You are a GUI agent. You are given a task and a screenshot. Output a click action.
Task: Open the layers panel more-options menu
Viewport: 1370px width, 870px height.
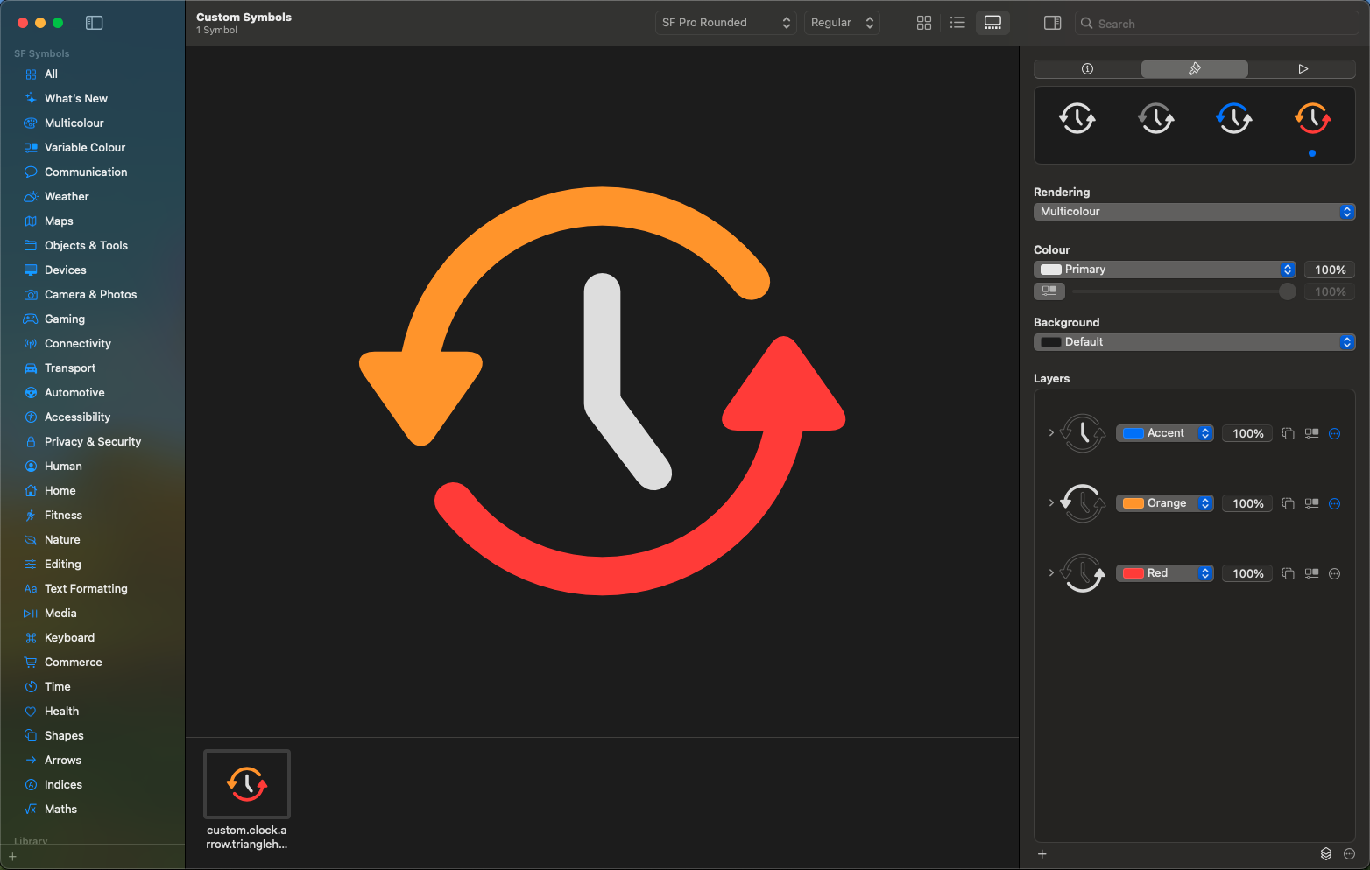click(x=1350, y=854)
